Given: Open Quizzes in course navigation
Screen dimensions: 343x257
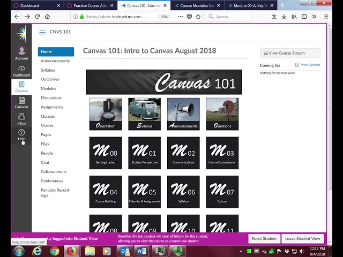Looking at the screenshot, I should [x=48, y=116].
